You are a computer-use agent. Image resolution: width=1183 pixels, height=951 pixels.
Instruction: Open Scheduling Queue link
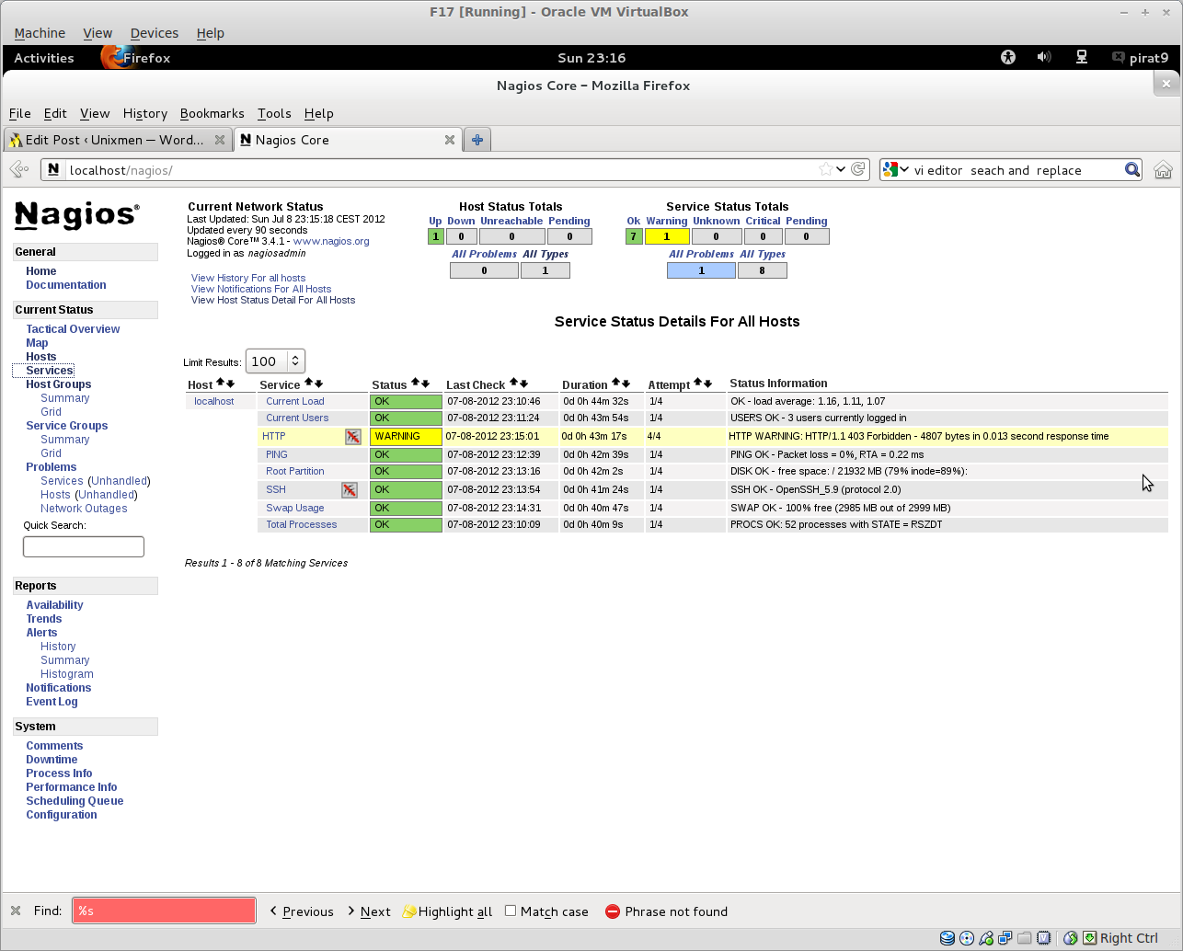[75, 800]
